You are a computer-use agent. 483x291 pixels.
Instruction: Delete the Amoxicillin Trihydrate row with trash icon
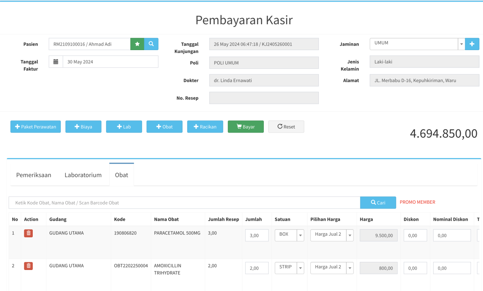[x=28, y=266]
